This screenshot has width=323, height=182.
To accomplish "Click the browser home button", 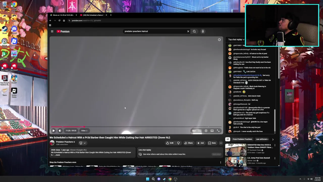I will coord(64,20).
